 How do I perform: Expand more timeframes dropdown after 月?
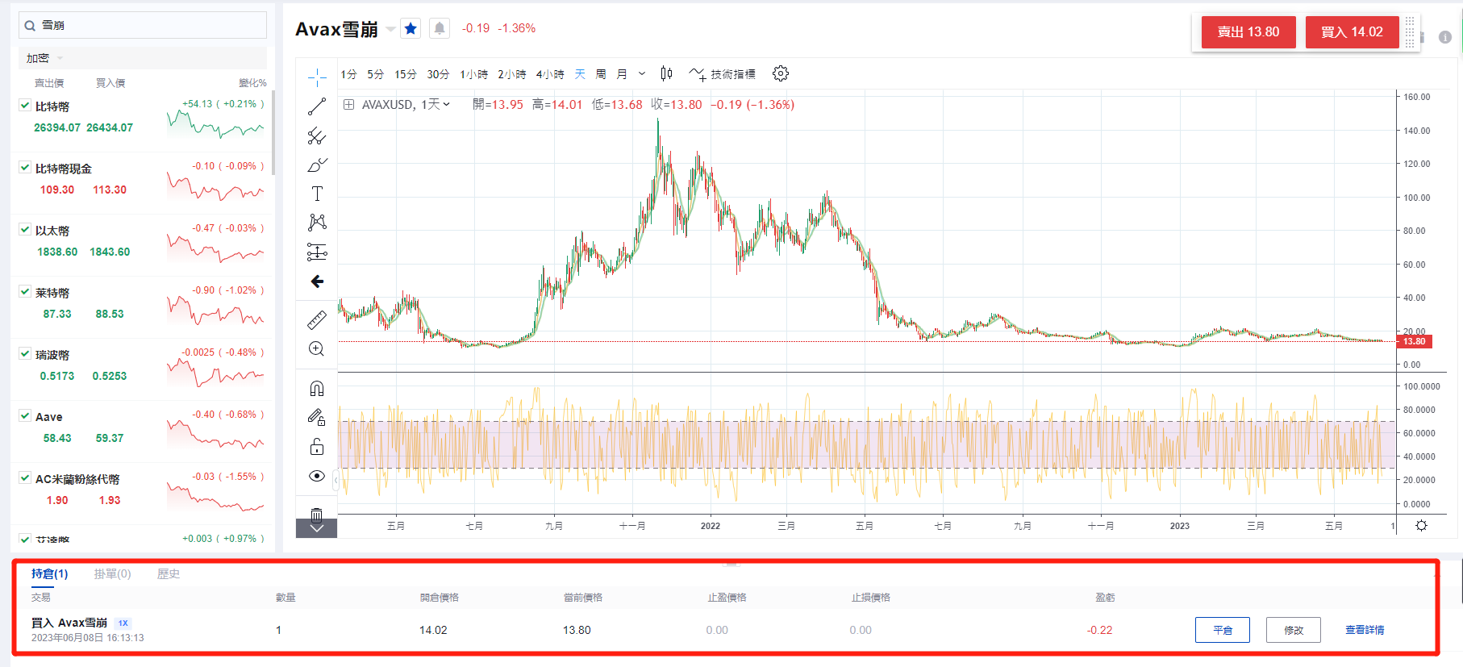(642, 74)
